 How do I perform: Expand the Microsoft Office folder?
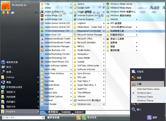click(89, 39)
